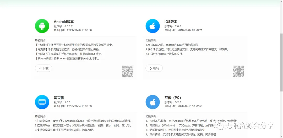
Task: Click the line 2.连接成功后 in the 网页传 card
Action: (x=83, y=125)
